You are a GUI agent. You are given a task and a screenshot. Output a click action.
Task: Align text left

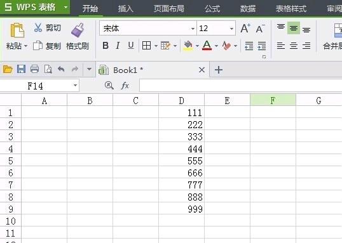281,46
